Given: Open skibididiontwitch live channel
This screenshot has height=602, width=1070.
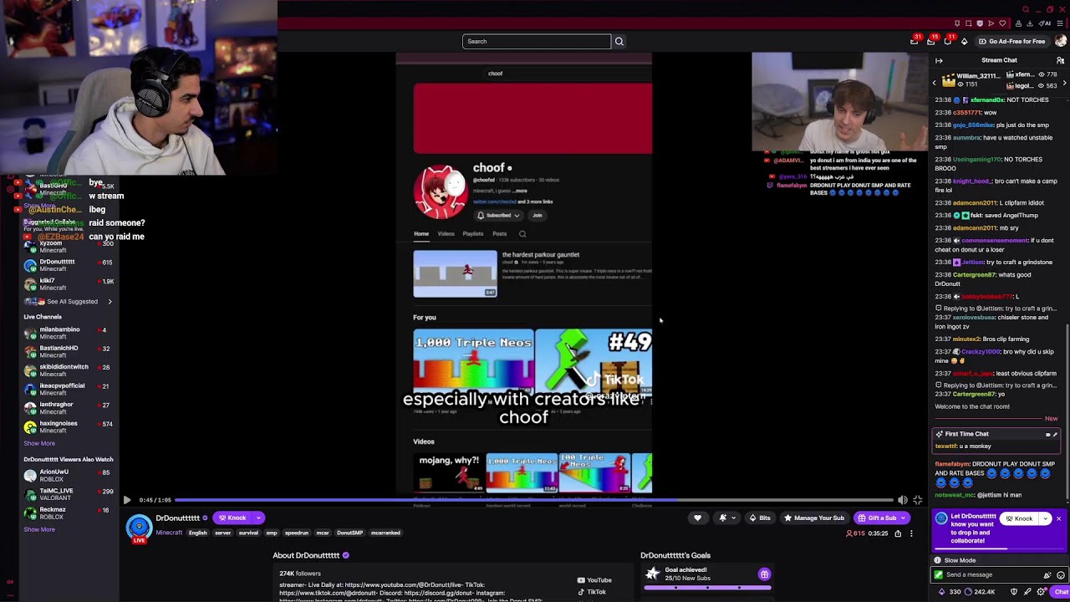Looking at the screenshot, I should tap(67, 370).
